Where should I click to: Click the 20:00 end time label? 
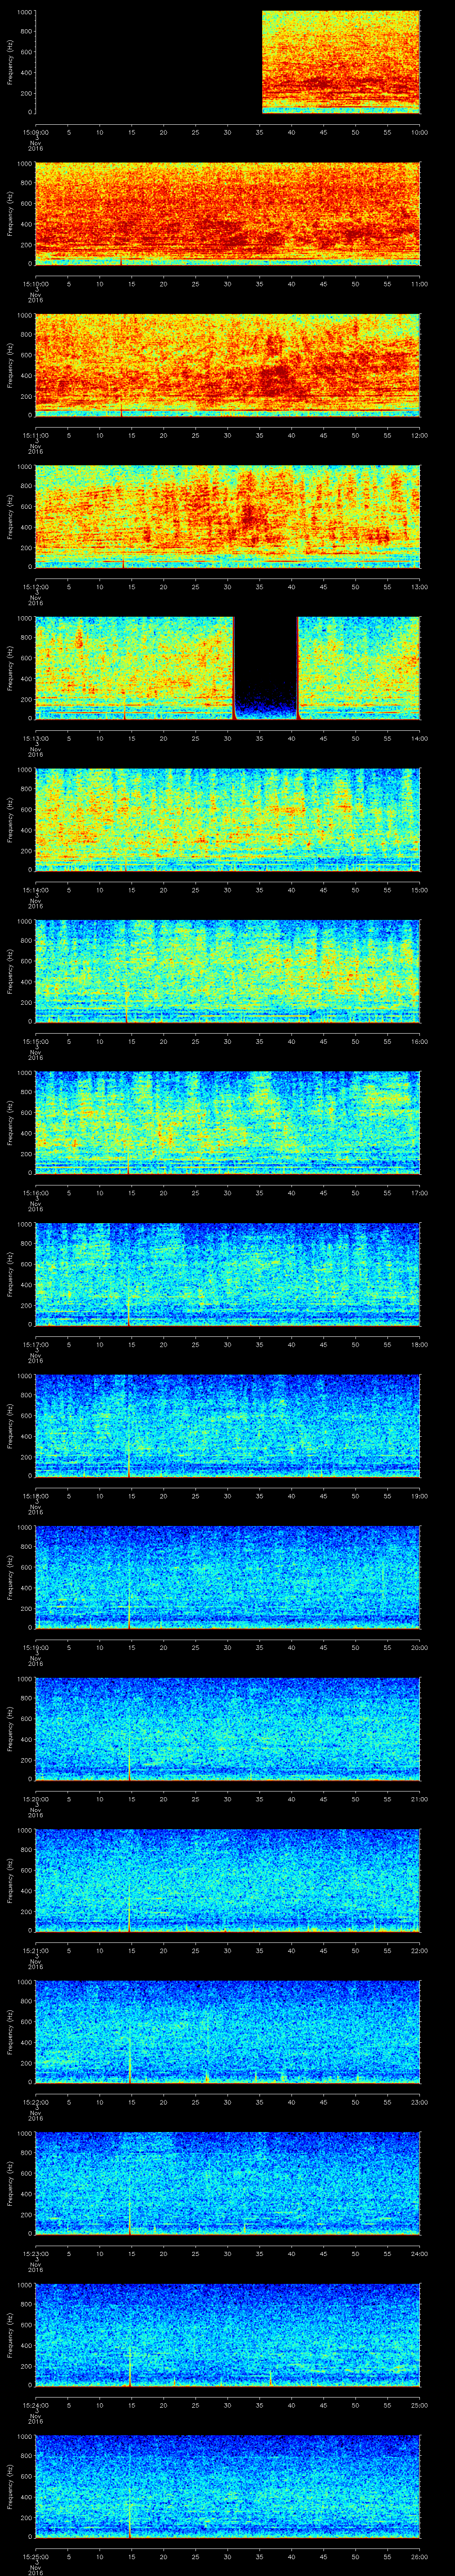[x=419, y=1647]
